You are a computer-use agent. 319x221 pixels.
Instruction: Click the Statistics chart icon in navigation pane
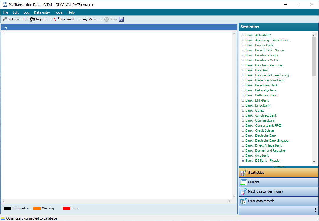244,173
